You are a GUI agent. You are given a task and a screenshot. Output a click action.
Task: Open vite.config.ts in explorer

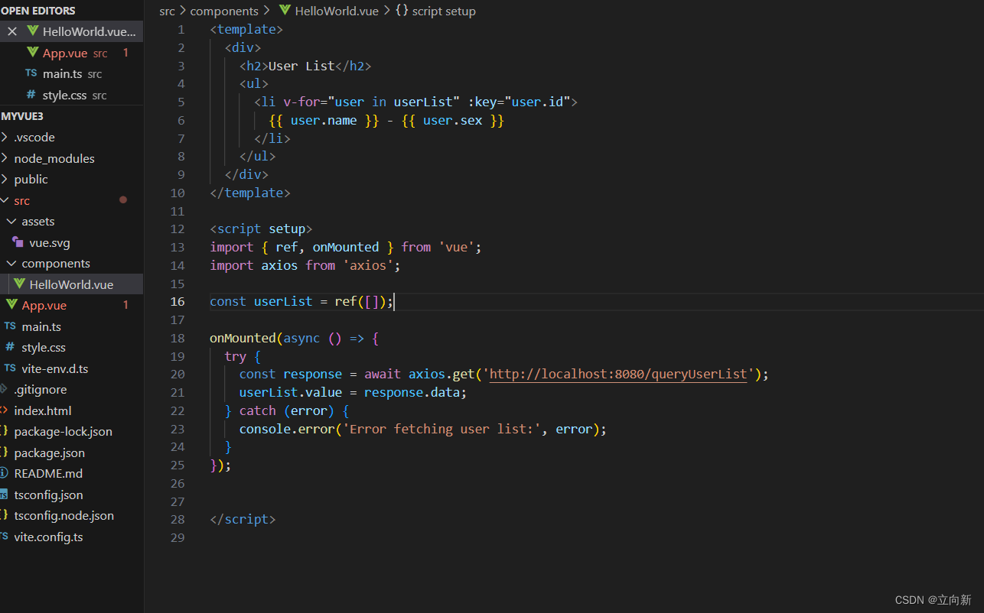click(x=48, y=537)
